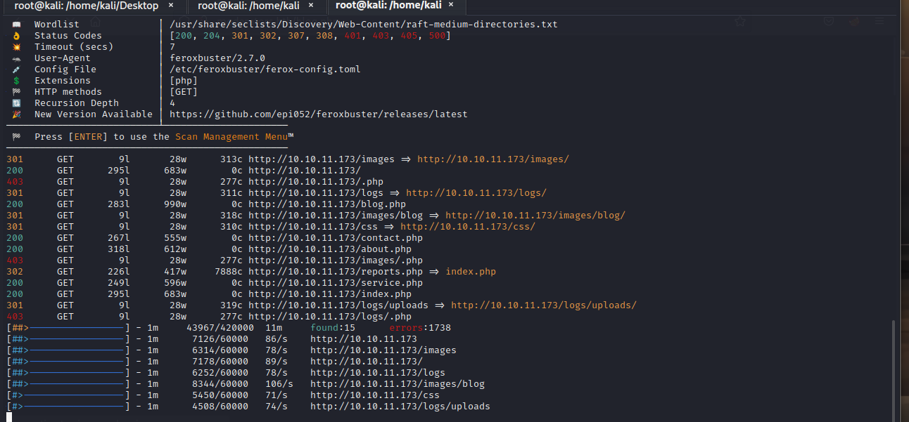
Task: Click the arrows icon beside Recursion Depth
Action: click(17, 103)
